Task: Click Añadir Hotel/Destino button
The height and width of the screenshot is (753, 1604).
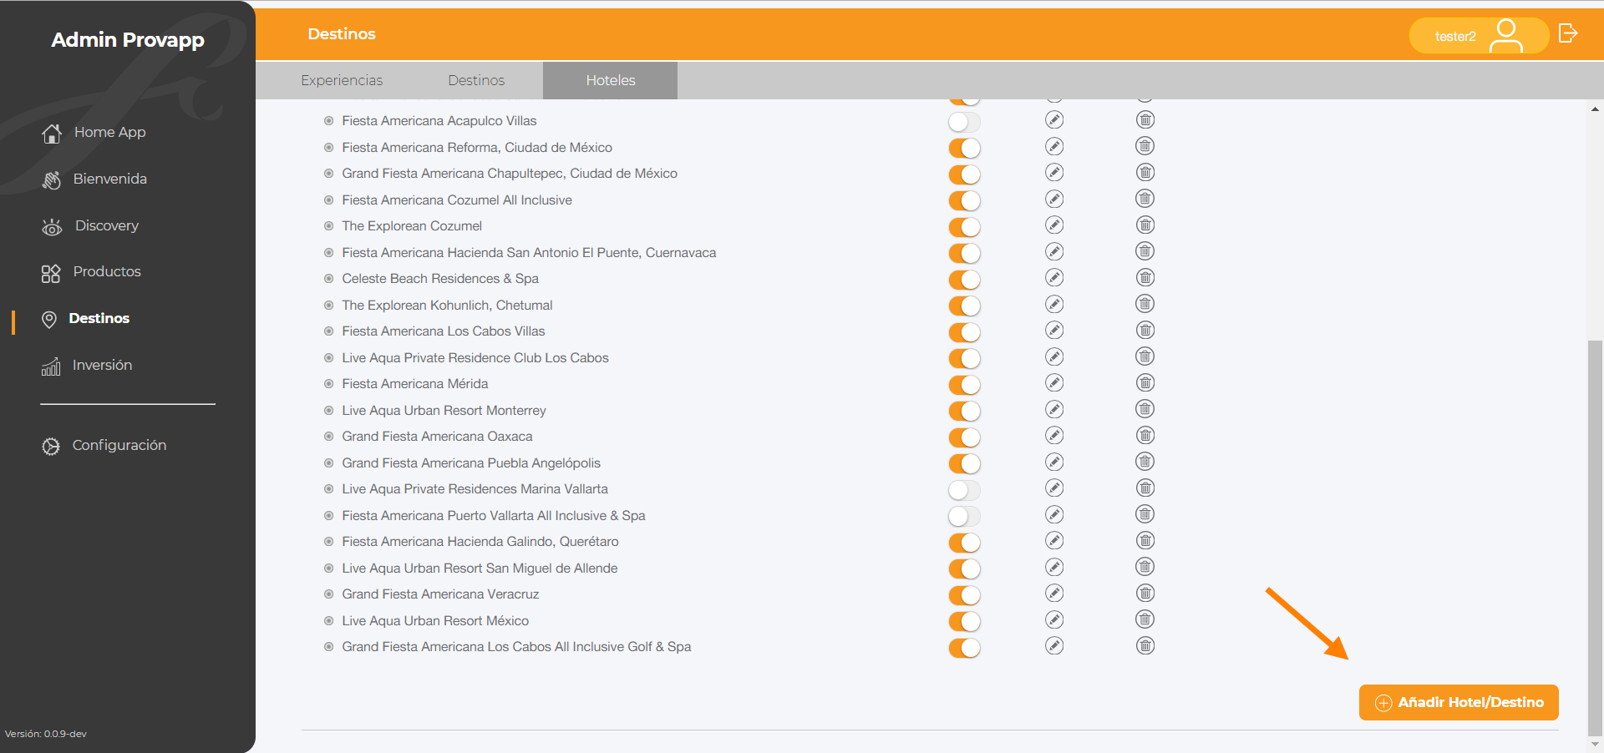Action: pos(1459,702)
